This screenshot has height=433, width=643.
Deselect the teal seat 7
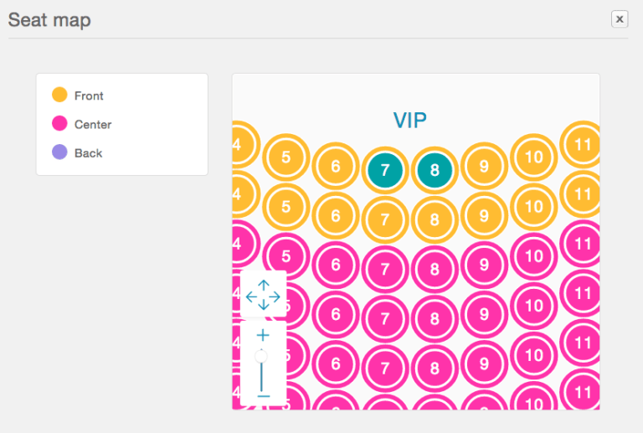click(385, 170)
